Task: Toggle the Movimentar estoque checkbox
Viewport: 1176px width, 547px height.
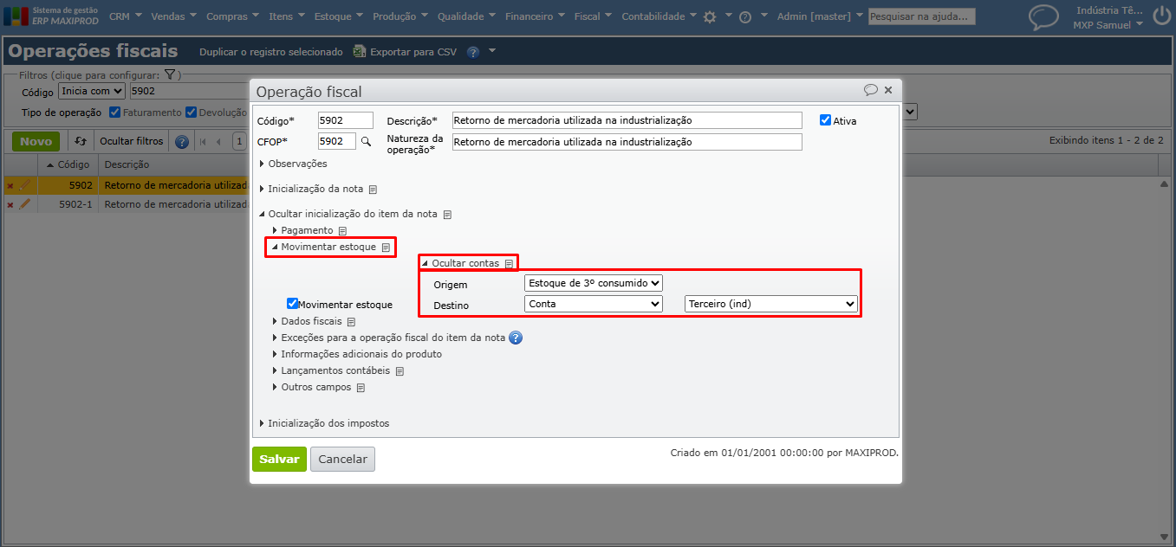Action: tap(292, 304)
